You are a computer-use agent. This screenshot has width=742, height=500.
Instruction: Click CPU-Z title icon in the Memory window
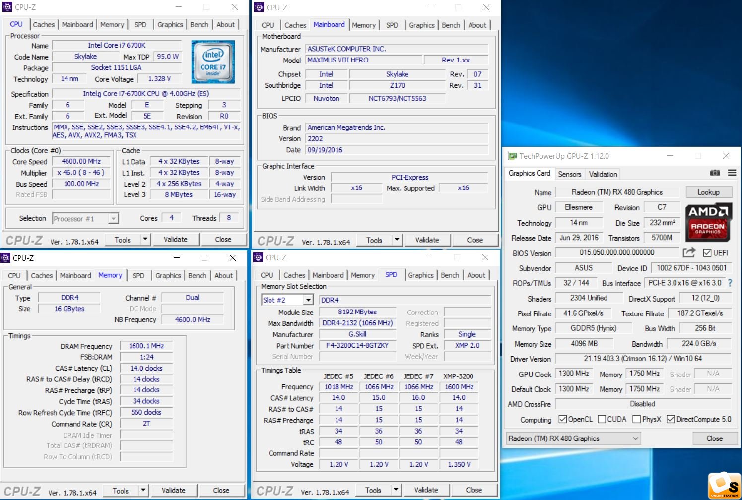coord(5,258)
